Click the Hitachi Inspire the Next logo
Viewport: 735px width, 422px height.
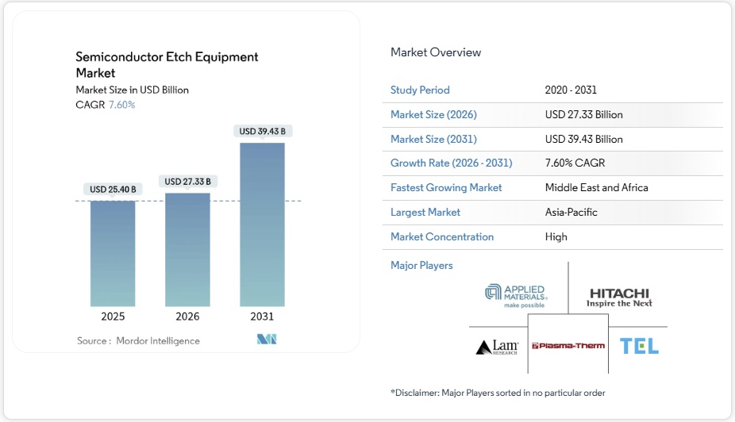[x=619, y=297]
